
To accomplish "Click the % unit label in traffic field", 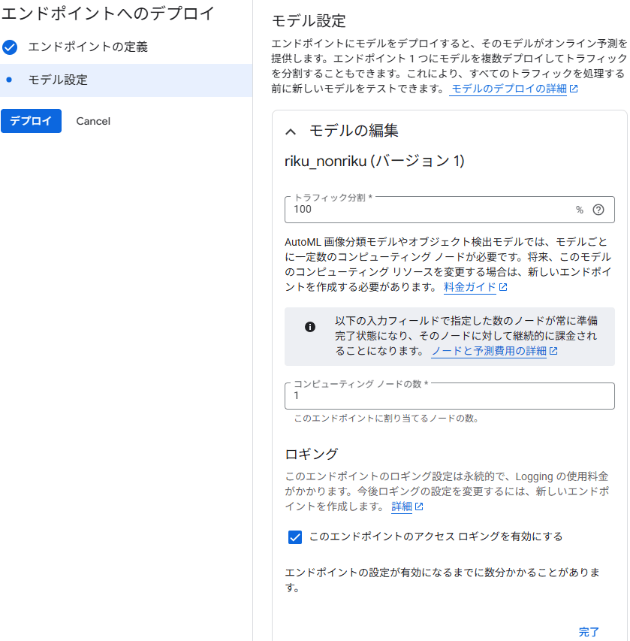I will pos(580,210).
